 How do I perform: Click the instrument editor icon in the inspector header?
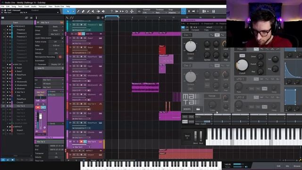pyautogui.click(x=62, y=23)
